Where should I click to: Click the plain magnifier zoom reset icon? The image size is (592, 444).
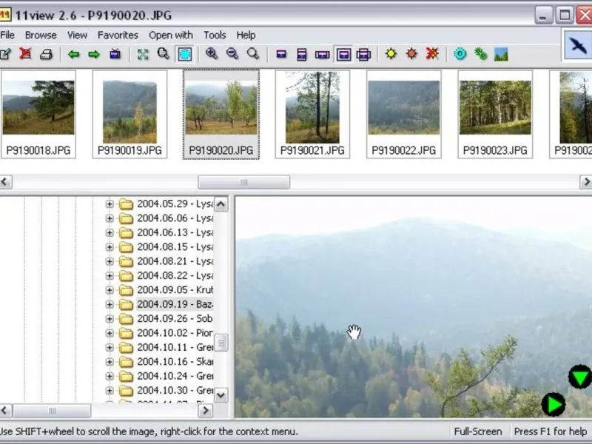[253, 54]
